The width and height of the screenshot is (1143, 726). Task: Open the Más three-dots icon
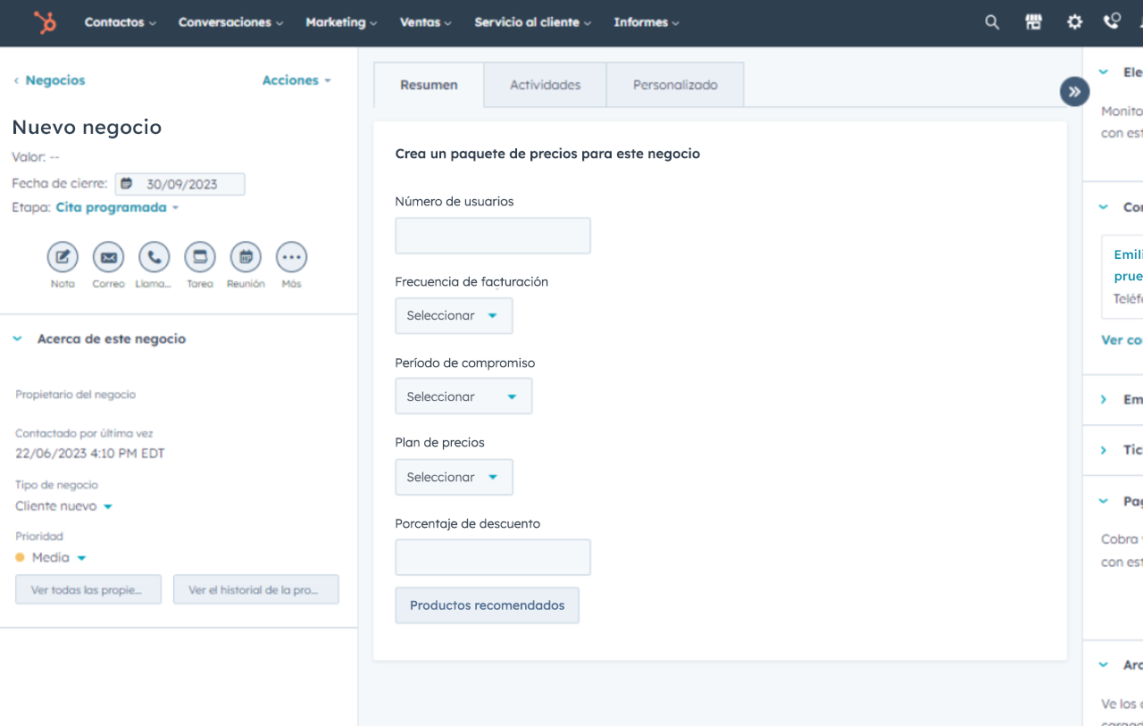(291, 257)
